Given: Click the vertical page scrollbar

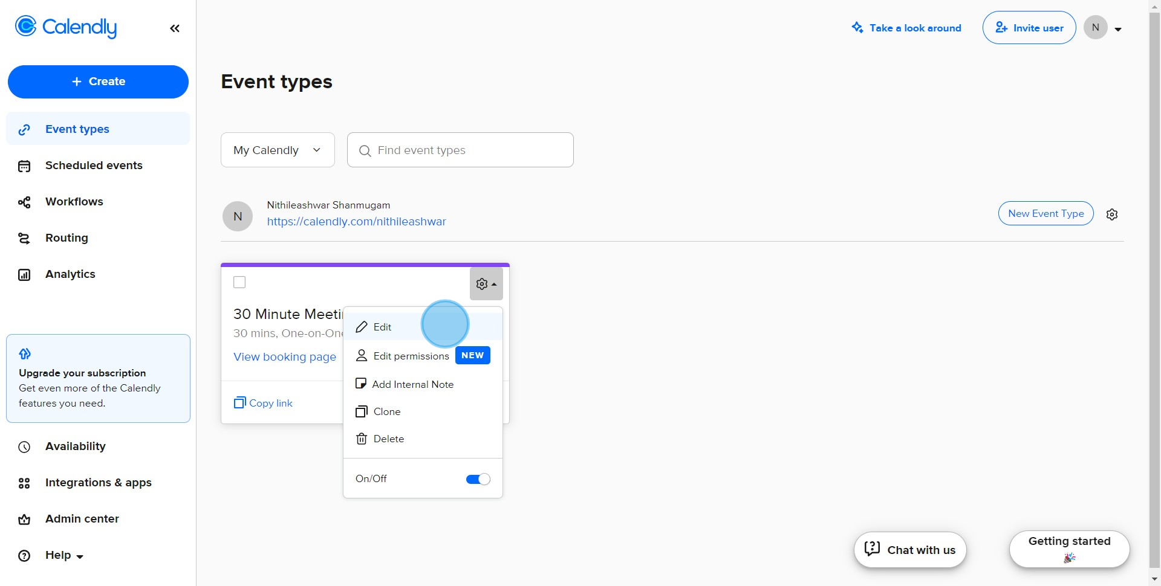Looking at the screenshot, I should (x=1155, y=290).
